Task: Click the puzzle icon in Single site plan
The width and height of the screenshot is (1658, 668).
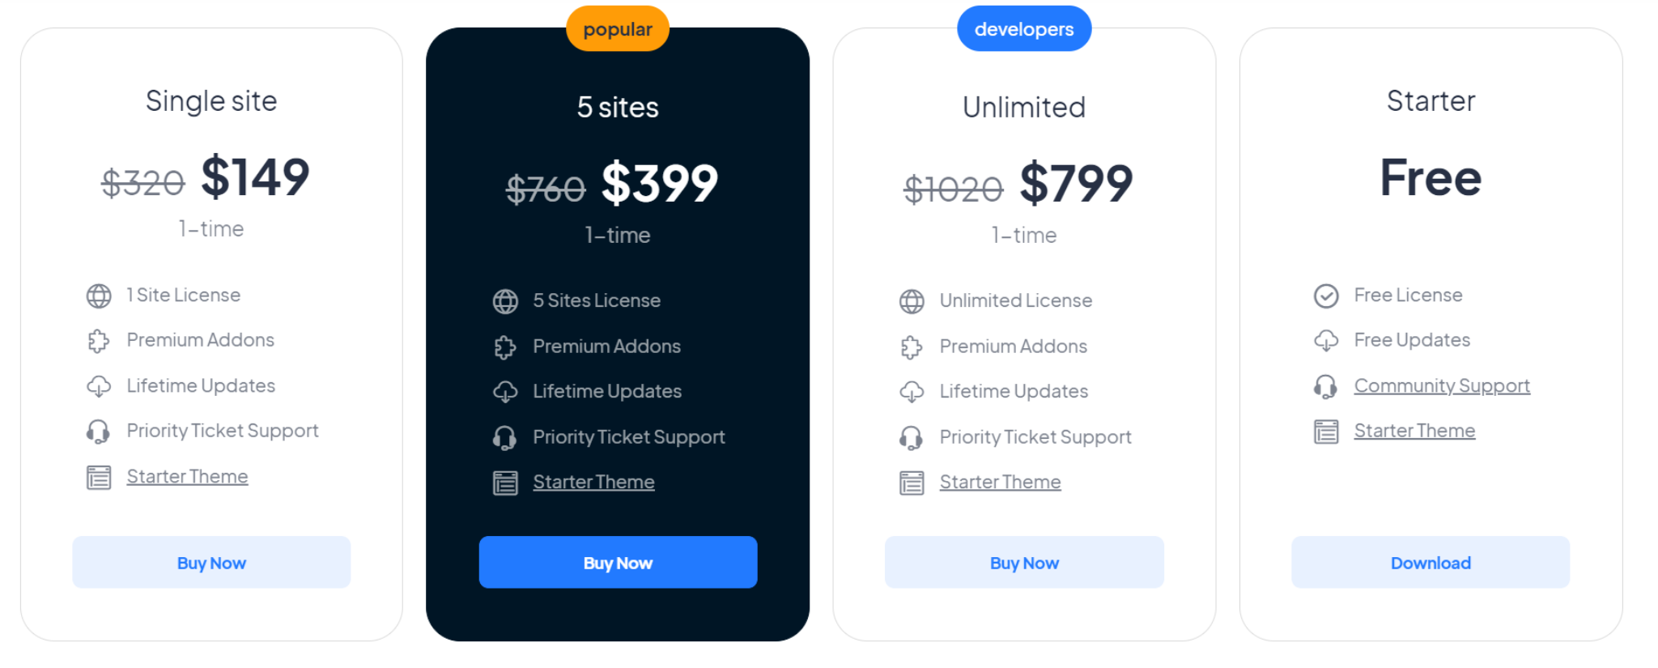Action: (99, 341)
